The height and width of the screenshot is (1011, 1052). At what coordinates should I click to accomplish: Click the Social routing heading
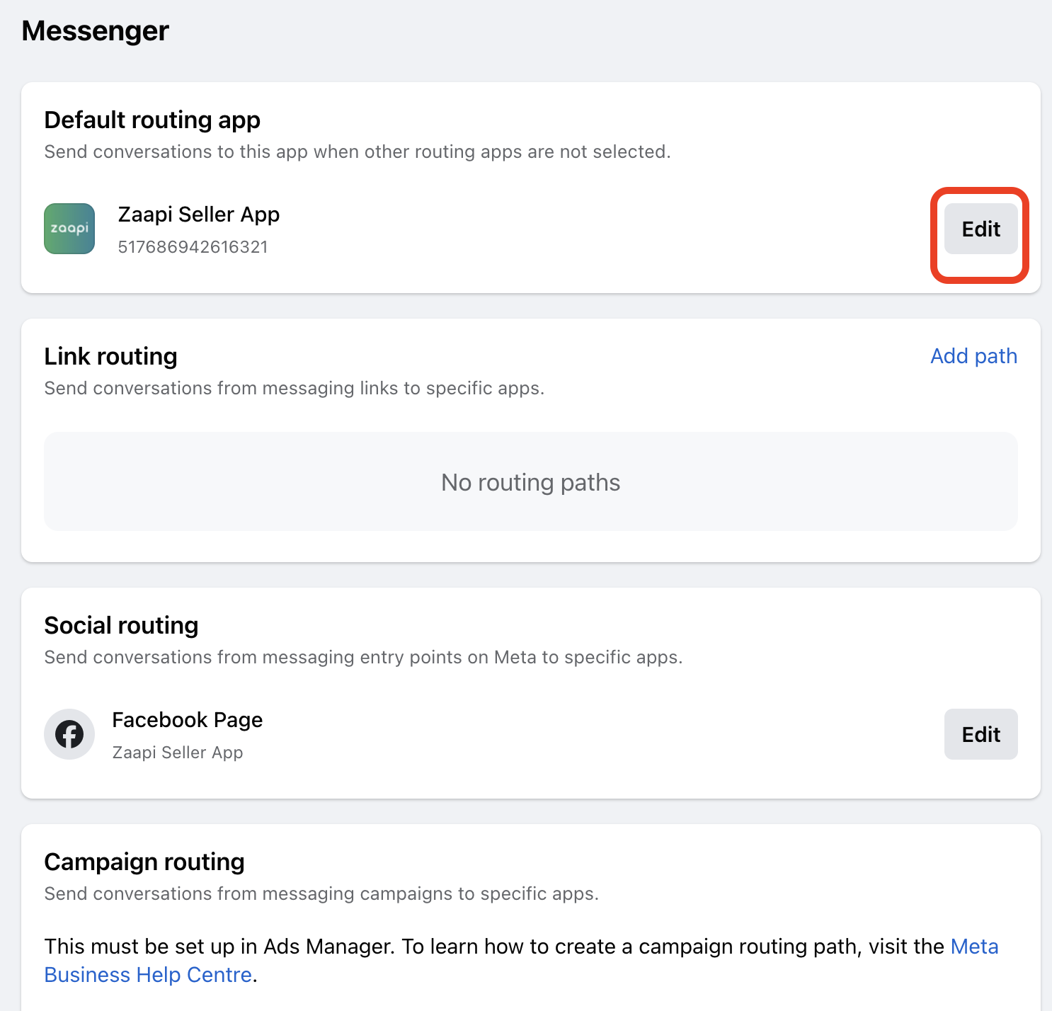point(121,626)
